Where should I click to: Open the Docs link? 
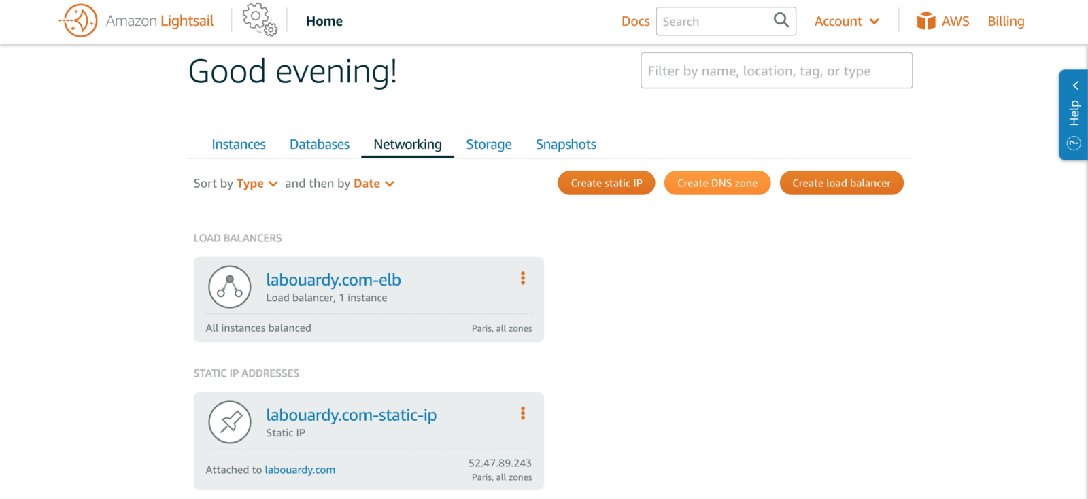[x=636, y=21]
